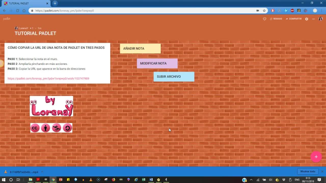Click the Norton checkmark extension icon
Image resolution: width=326 pixels, height=183 pixels.
299,11
